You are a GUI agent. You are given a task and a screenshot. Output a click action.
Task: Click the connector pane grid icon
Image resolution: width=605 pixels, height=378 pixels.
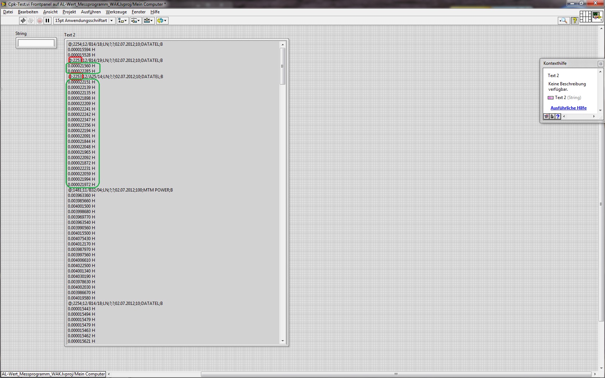click(x=585, y=17)
